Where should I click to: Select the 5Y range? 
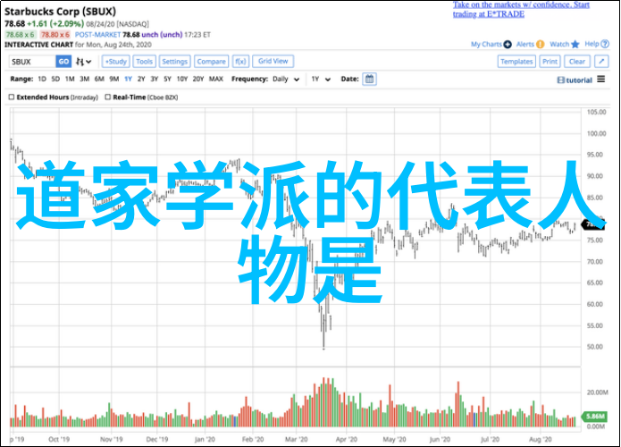click(x=167, y=79)
